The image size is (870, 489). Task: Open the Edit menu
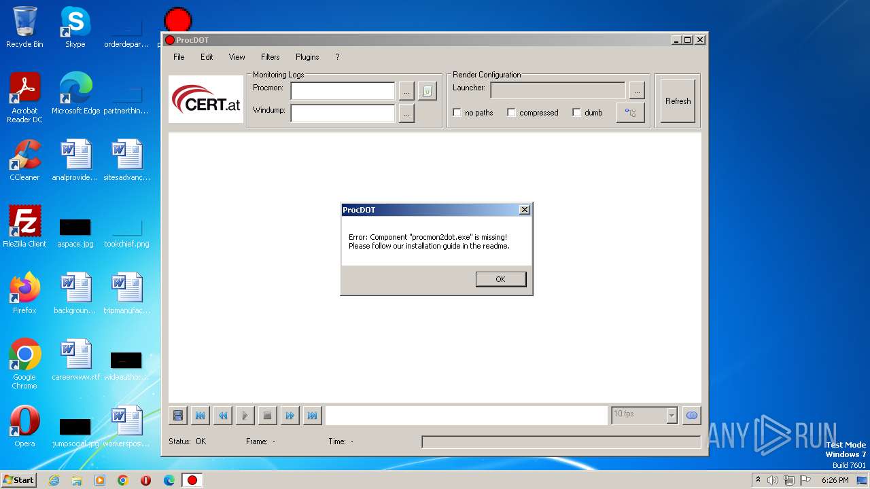pos(207,57)
